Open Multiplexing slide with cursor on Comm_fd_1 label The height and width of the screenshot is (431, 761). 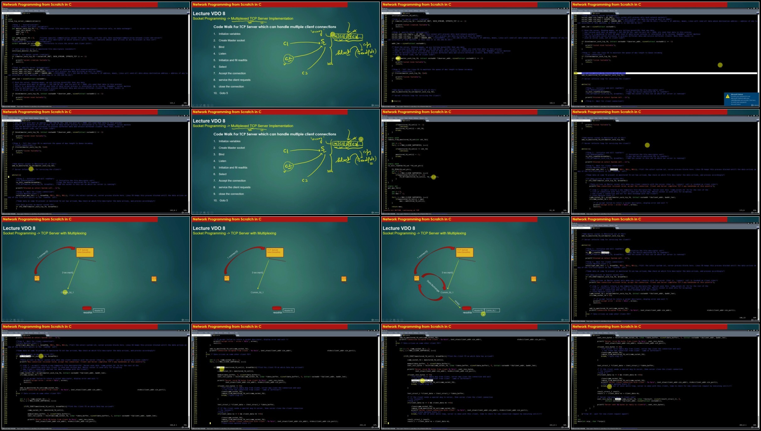click(x=96, y=269)
